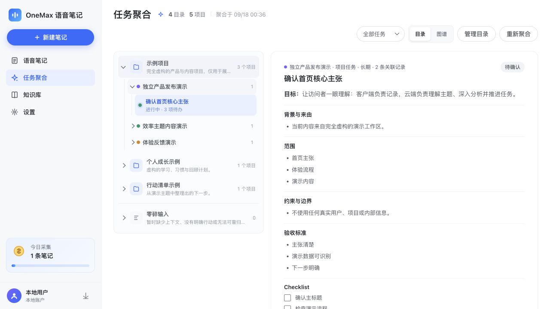Click the settings gear icon

tap(15, 112)
